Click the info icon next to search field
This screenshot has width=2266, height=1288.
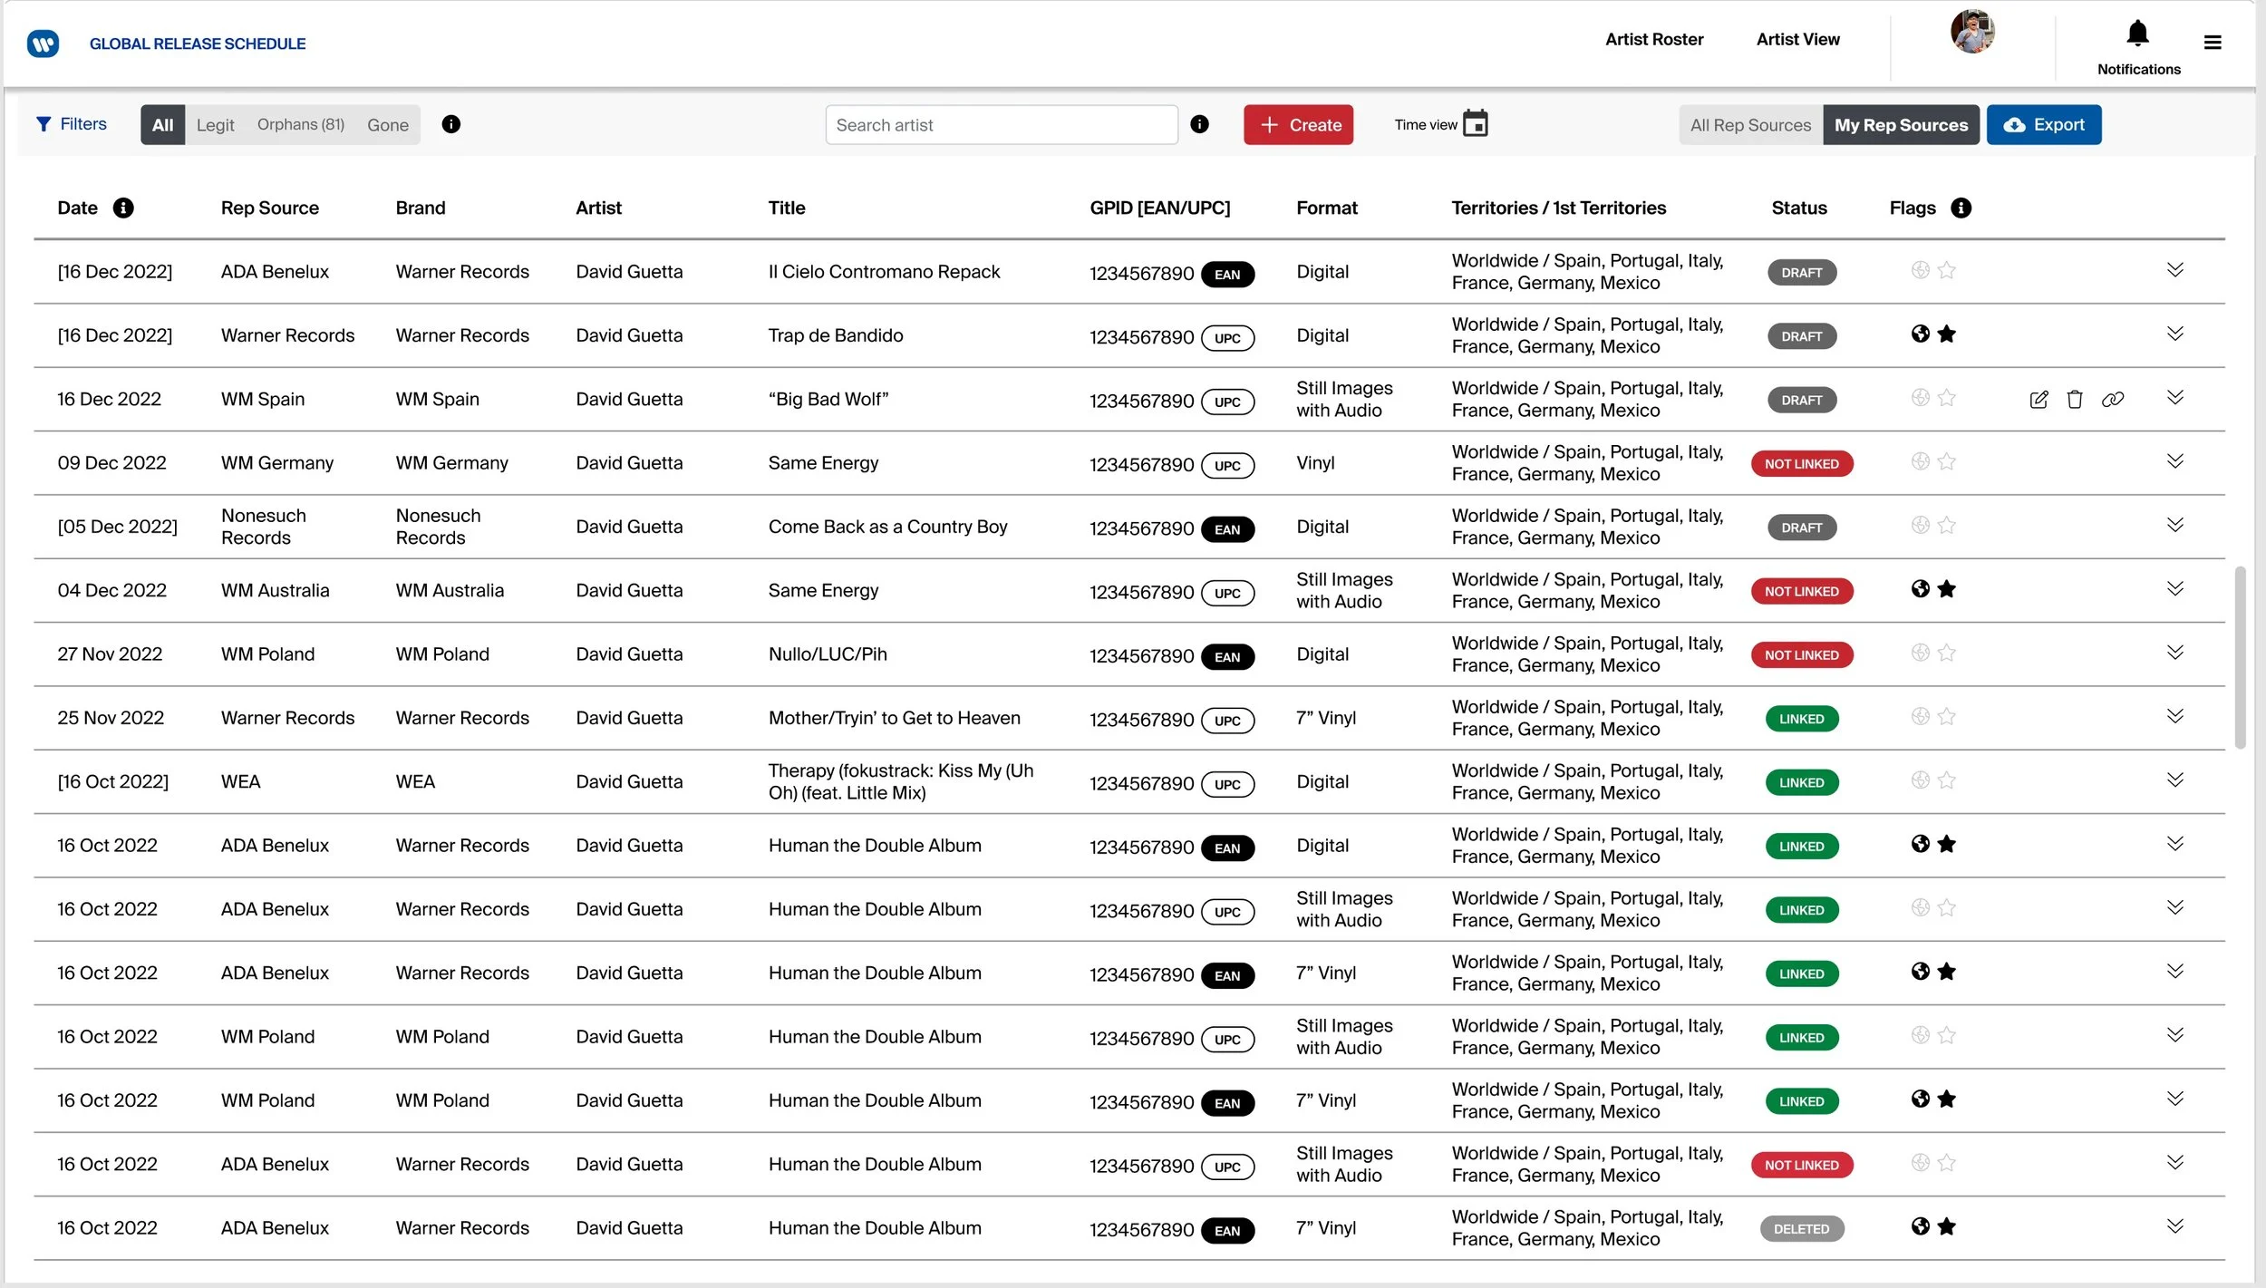pos(1199,125)
